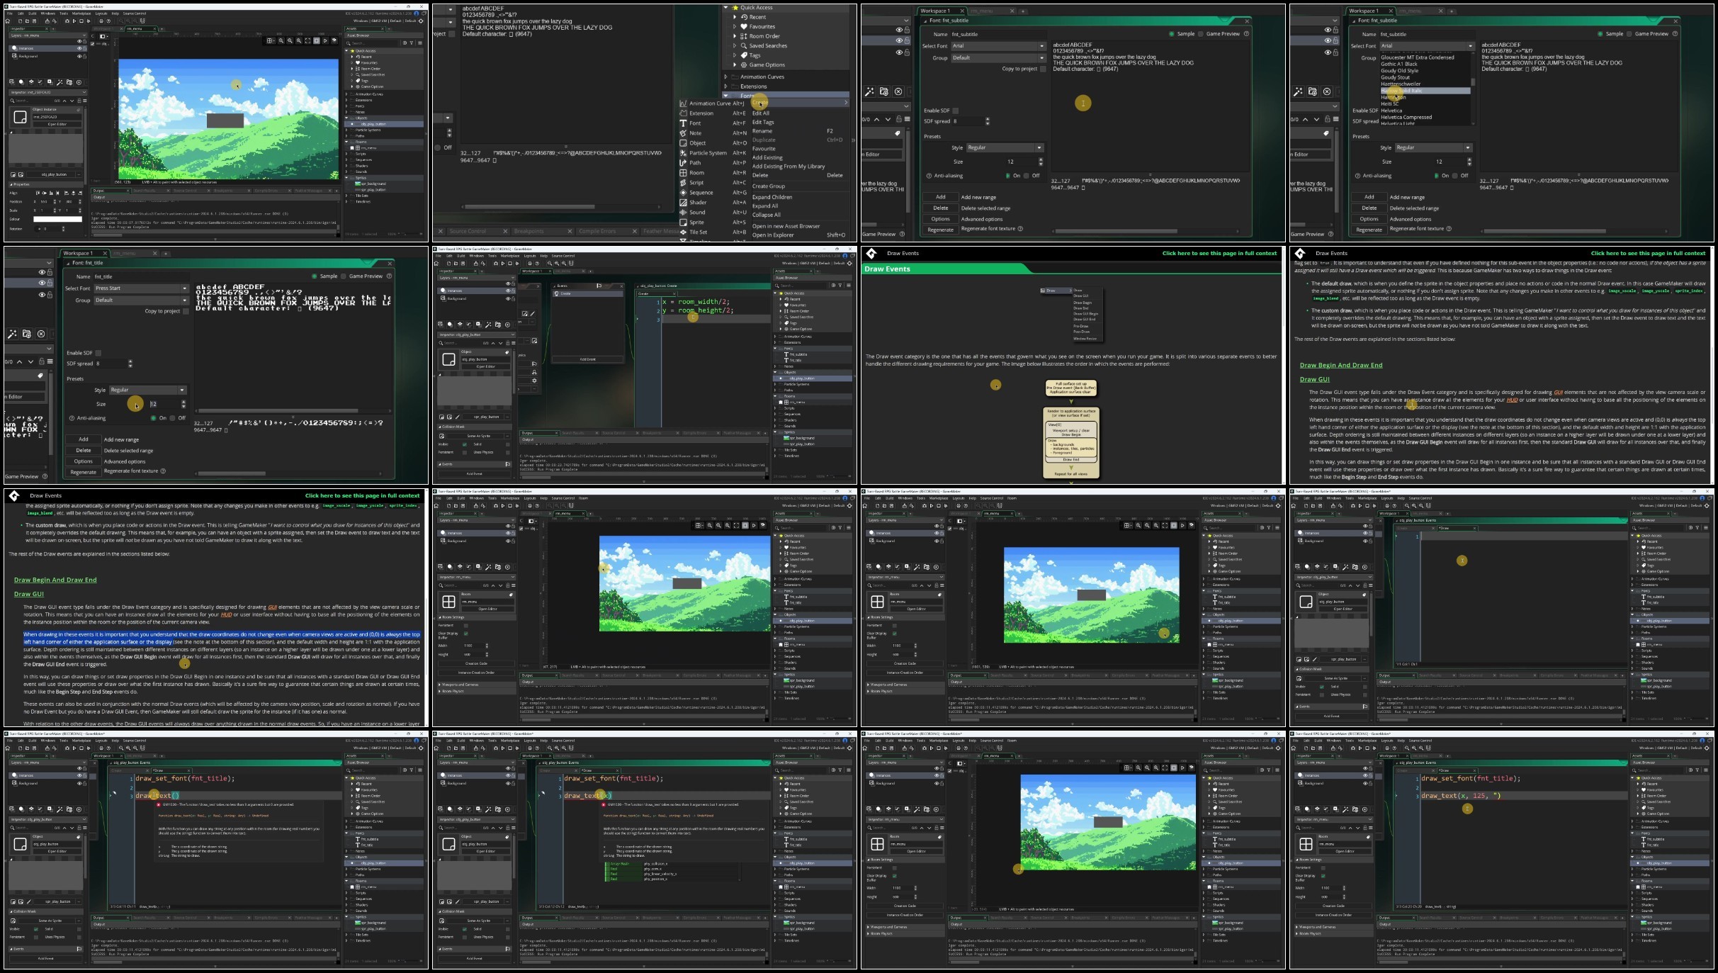Choose Collapse All from the context menu

[767, 215]
